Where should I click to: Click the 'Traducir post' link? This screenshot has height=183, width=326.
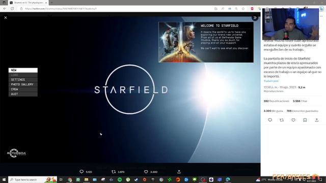coord(271,81)
